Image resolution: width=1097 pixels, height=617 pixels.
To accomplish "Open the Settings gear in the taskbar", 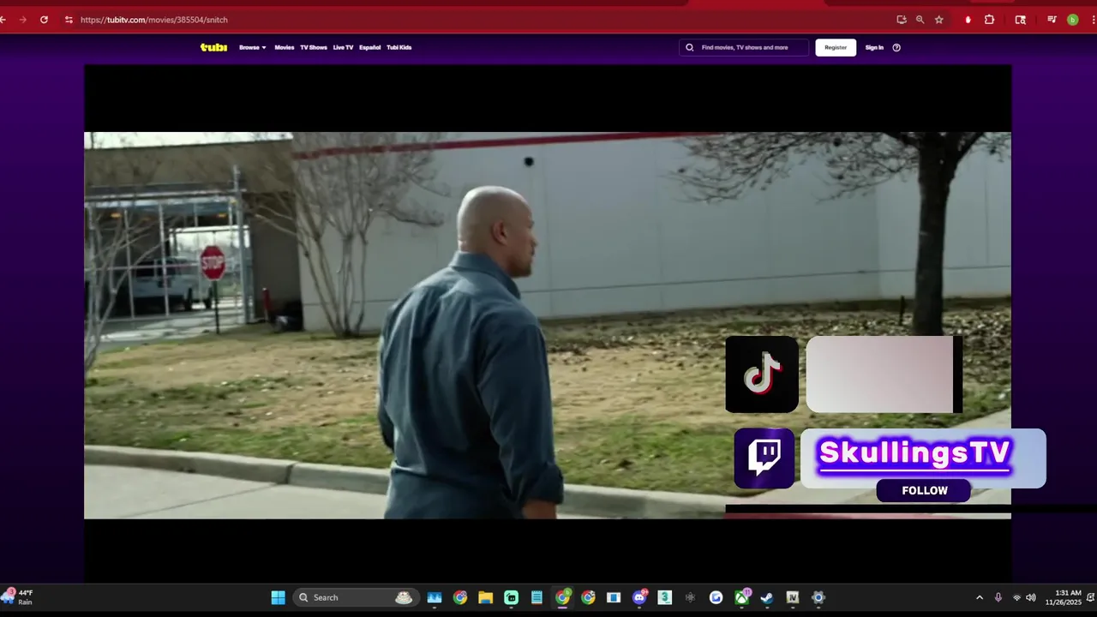I will click(818, 597).
